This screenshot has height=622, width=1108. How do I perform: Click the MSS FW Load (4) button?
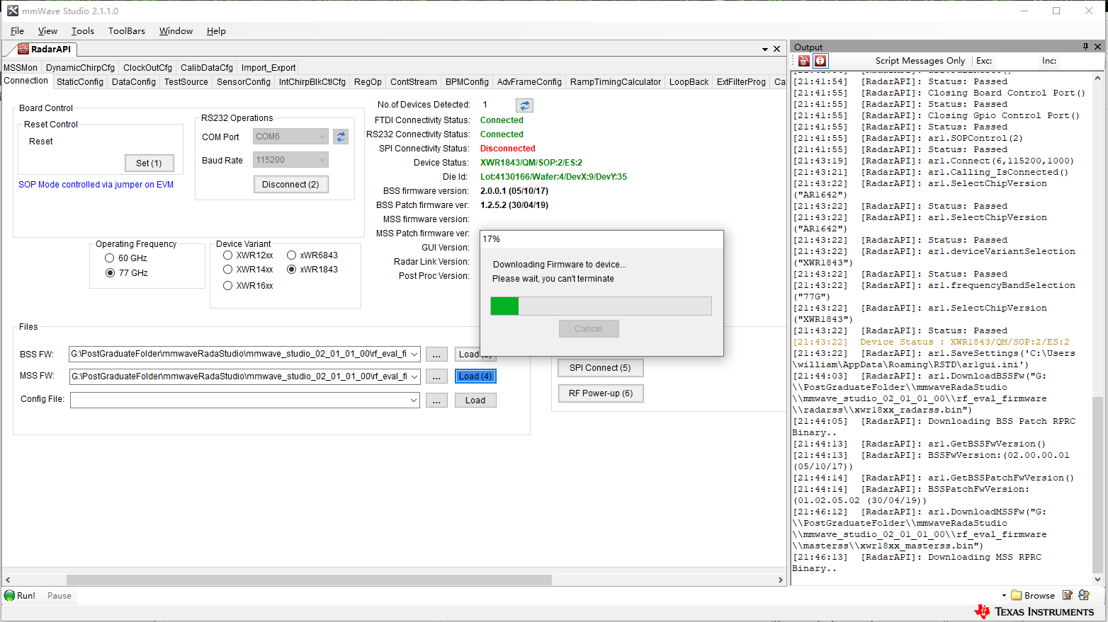[475, 376]
